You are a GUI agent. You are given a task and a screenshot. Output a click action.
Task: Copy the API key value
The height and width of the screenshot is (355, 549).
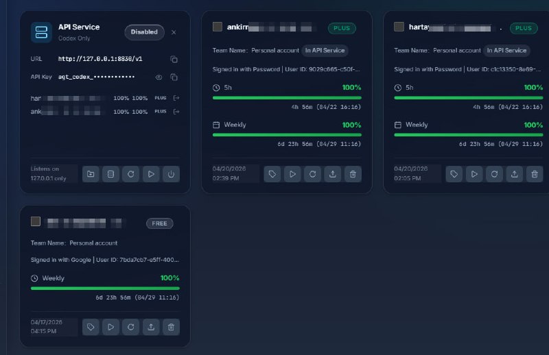pos(174,77)
